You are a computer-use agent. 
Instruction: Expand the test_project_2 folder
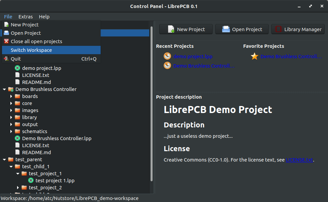pos(18,188)
